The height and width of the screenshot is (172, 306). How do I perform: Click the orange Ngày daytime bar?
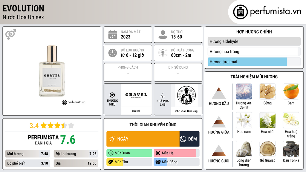click(143, 139)
